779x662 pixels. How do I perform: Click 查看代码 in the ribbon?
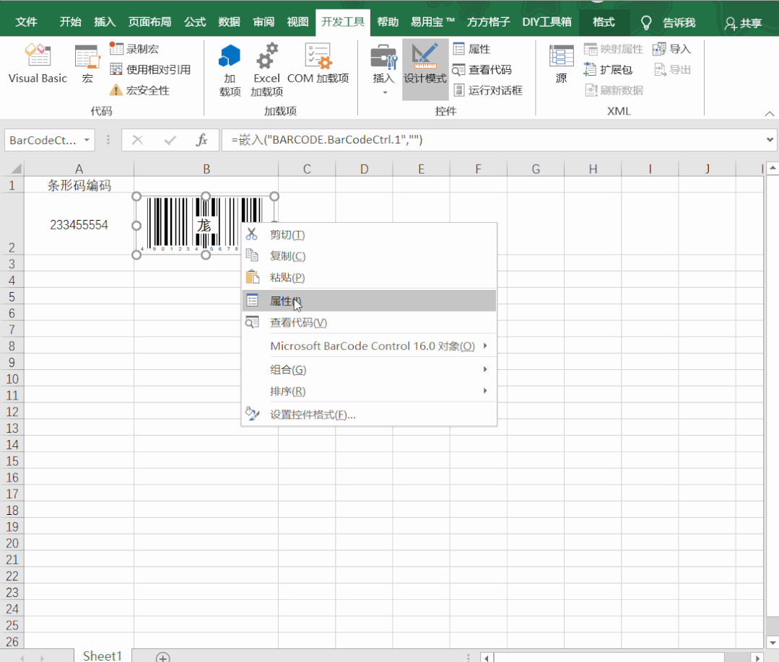pos(482,69)
